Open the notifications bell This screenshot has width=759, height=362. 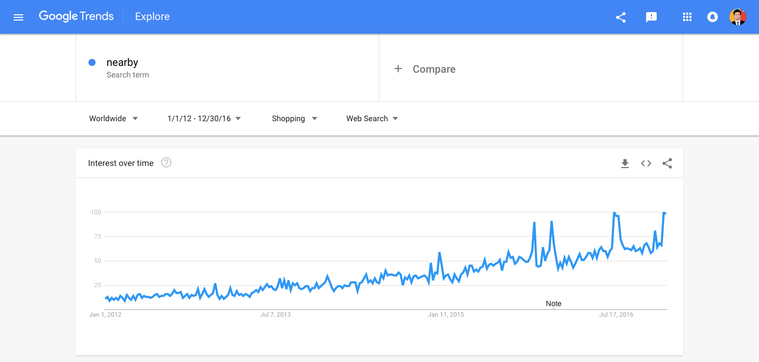pos(712,17)
